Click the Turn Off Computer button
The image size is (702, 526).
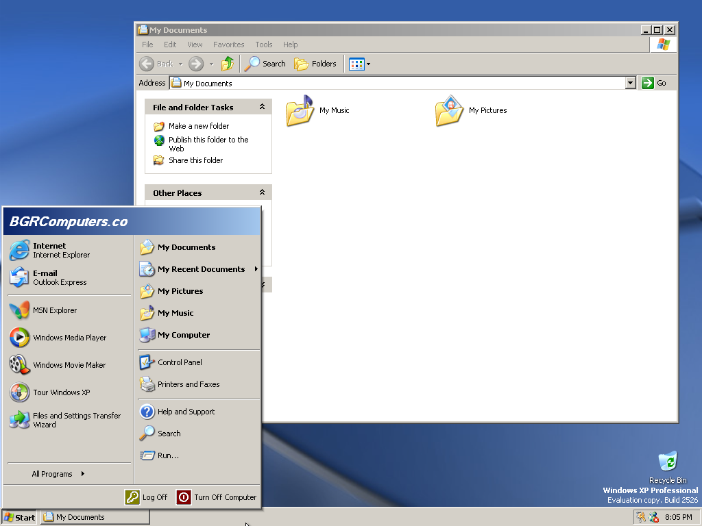217,497
